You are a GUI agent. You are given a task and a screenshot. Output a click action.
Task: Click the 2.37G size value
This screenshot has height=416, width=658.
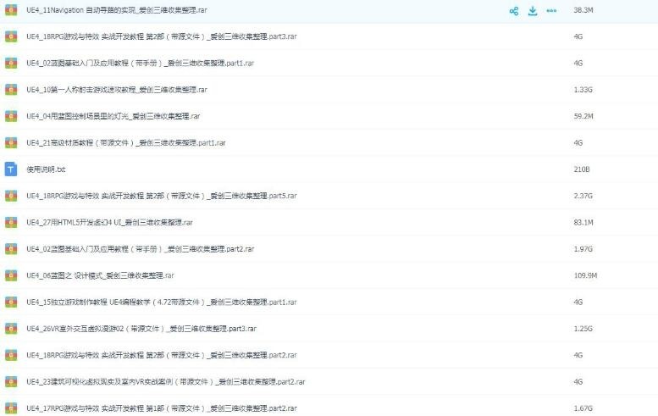583,196
